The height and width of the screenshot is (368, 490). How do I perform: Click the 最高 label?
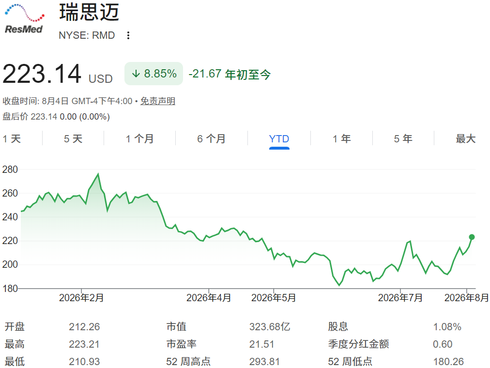pyautogui.click(x=15, y=344)
